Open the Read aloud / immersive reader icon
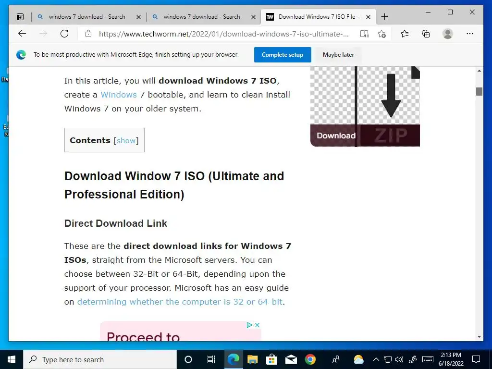 (364, 34)
